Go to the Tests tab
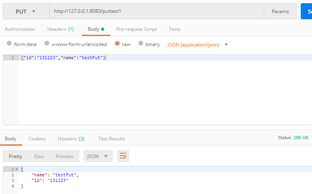The width and height of the screenshot is (312, 194). click(174, 29)
